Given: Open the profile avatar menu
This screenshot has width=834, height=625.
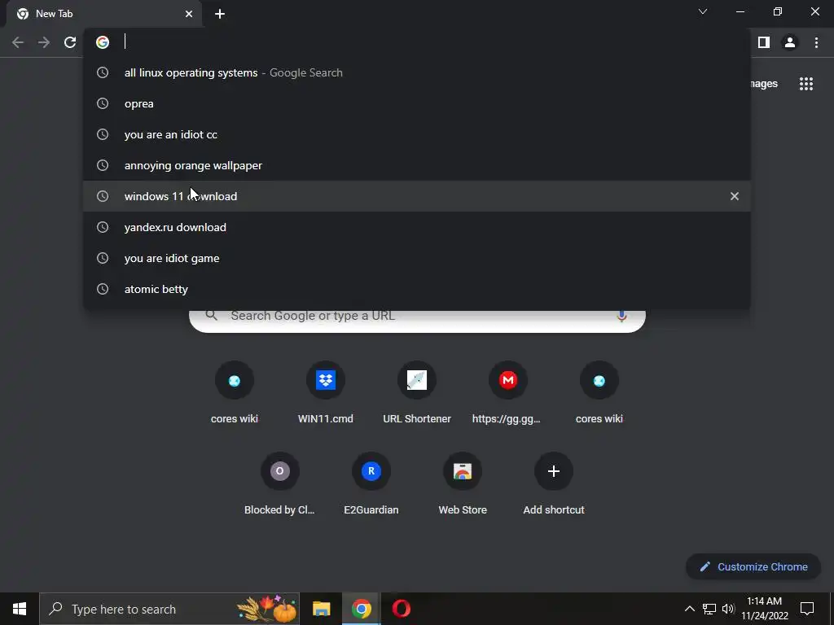Looking at the screenshot, I should (x=790, y=42).
